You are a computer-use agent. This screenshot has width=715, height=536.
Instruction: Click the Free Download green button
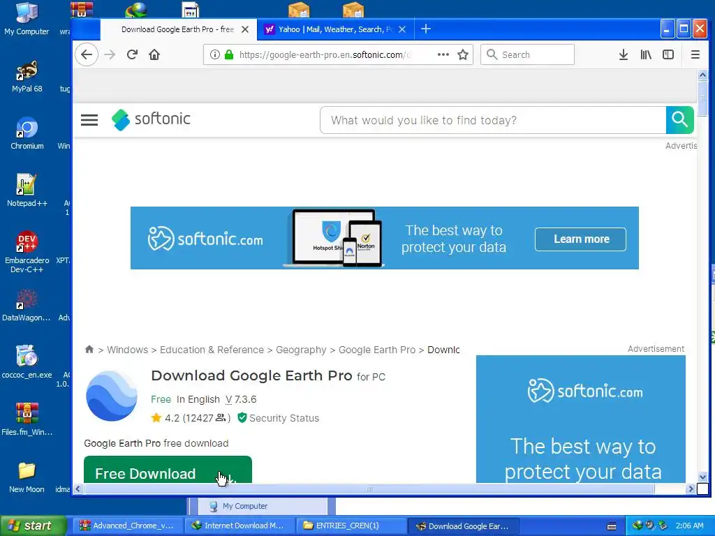tap(168, 470)
